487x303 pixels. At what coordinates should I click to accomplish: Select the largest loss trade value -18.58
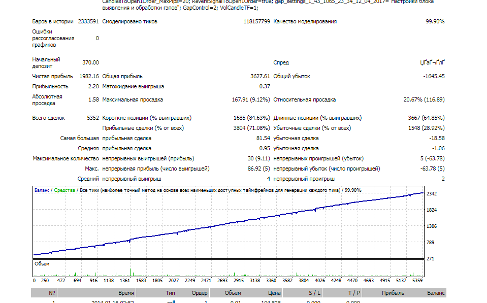tap(437, 138)
